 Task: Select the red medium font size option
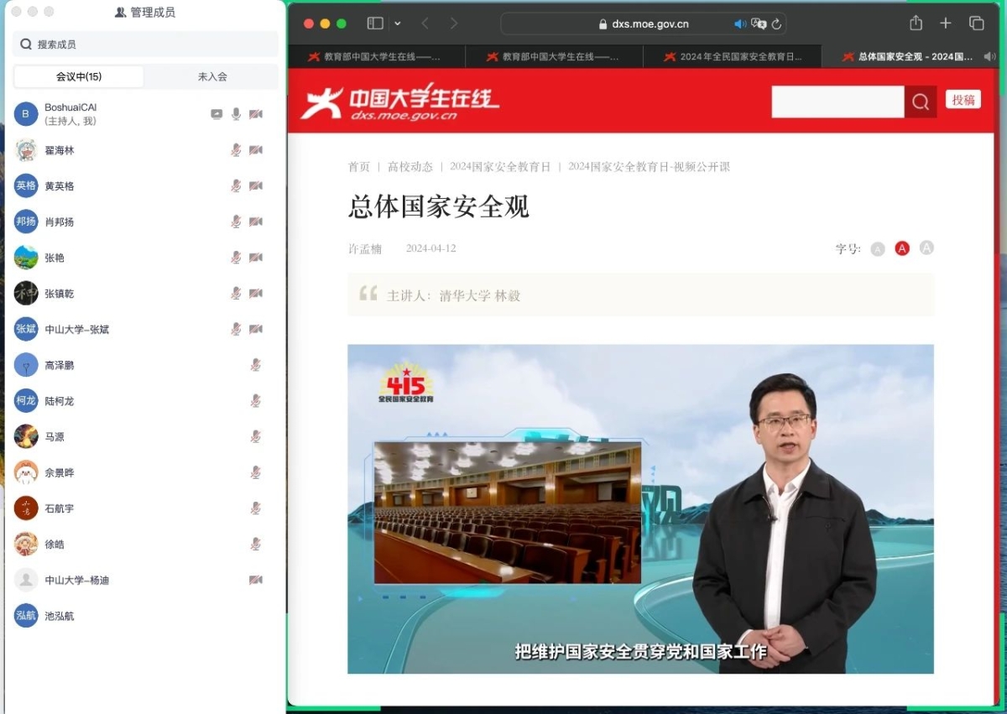pyautogui.click(x=902, y=248)
